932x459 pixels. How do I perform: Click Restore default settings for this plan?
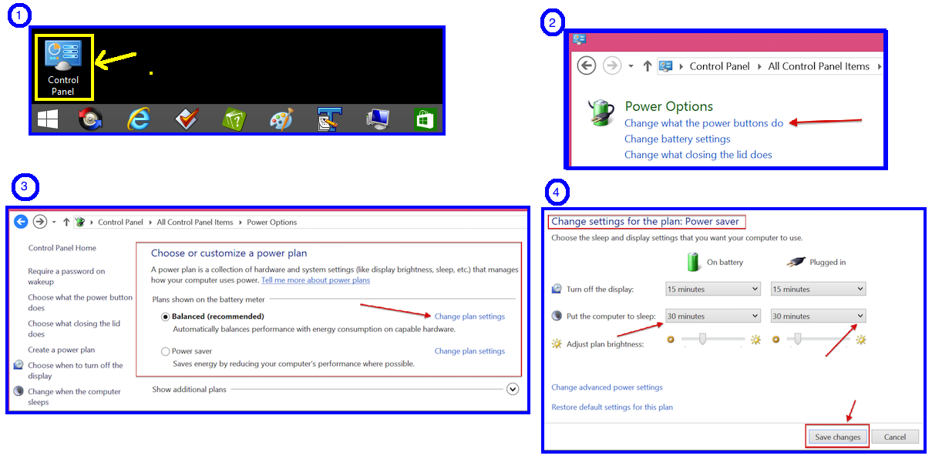click(x=612, y=407)
